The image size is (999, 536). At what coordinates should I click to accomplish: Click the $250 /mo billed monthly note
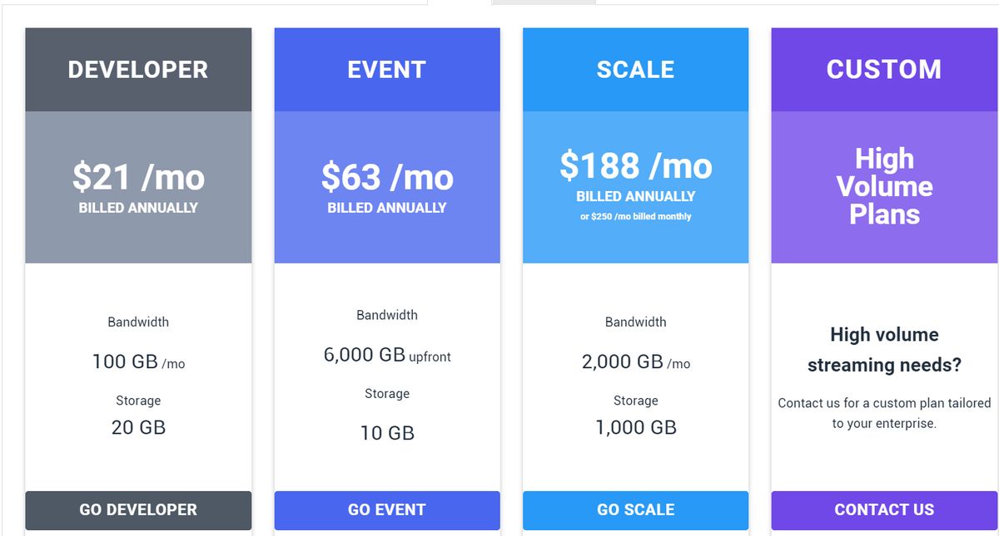(635, 216)
